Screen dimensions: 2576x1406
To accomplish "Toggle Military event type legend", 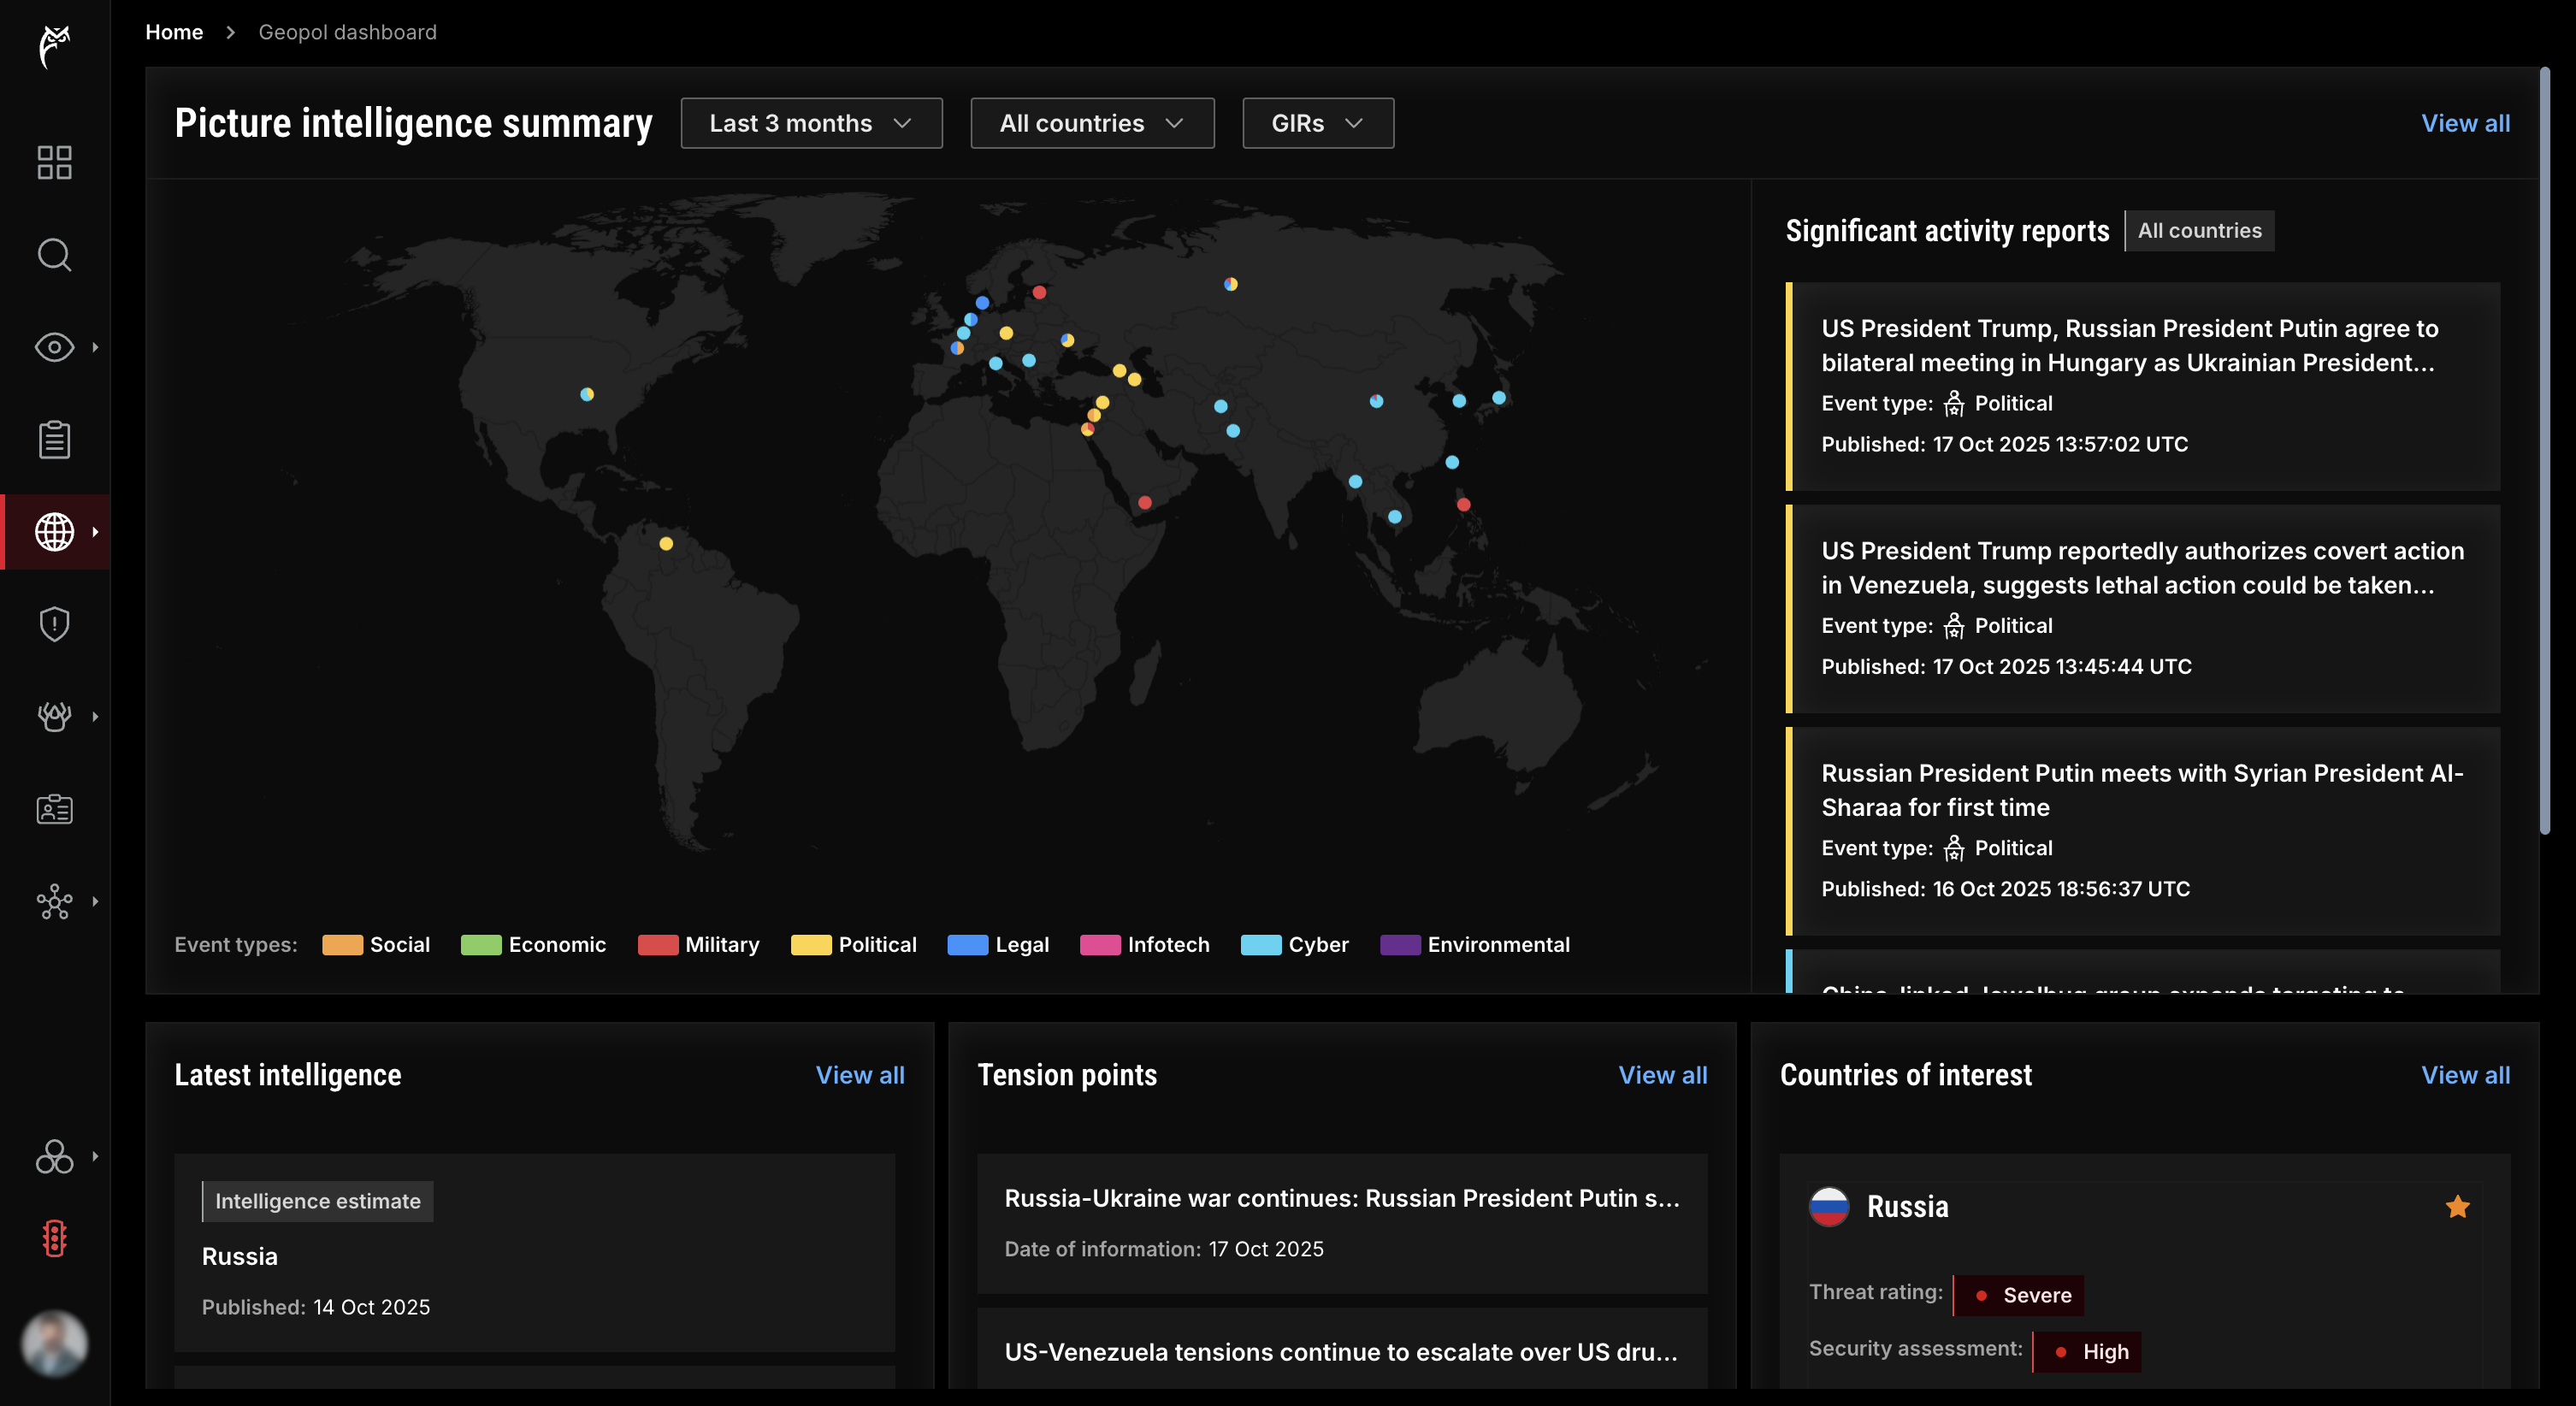I will 698,945.
